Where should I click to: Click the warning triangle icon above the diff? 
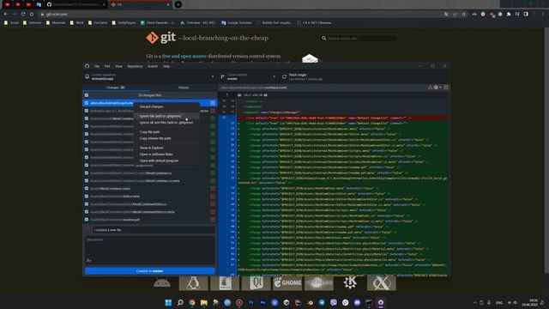pos(430,88)
